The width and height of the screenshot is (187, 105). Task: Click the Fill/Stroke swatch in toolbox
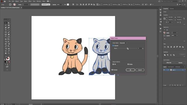[x=8, y=58]
